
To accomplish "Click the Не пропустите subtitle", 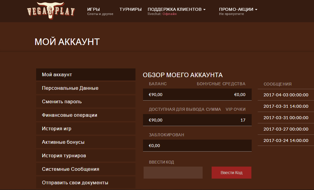I will pos(232,14).
